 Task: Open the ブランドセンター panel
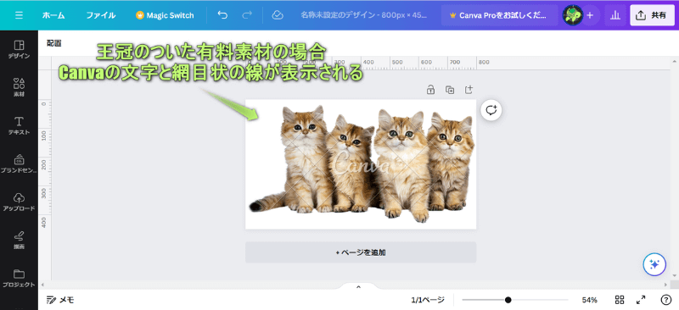pos(19,163)
